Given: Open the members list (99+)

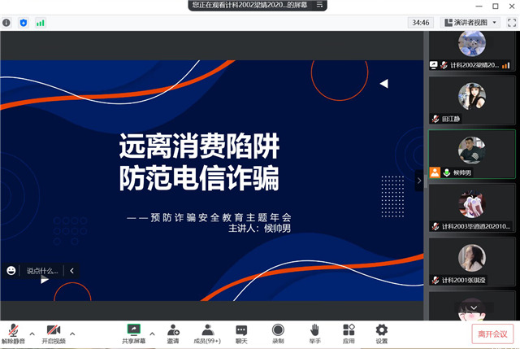Looking at the screenshot, I should tap(207, 334).
